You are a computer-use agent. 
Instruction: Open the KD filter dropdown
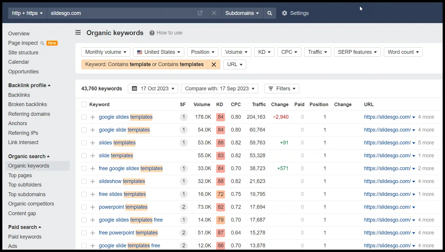tap(264, 52)
